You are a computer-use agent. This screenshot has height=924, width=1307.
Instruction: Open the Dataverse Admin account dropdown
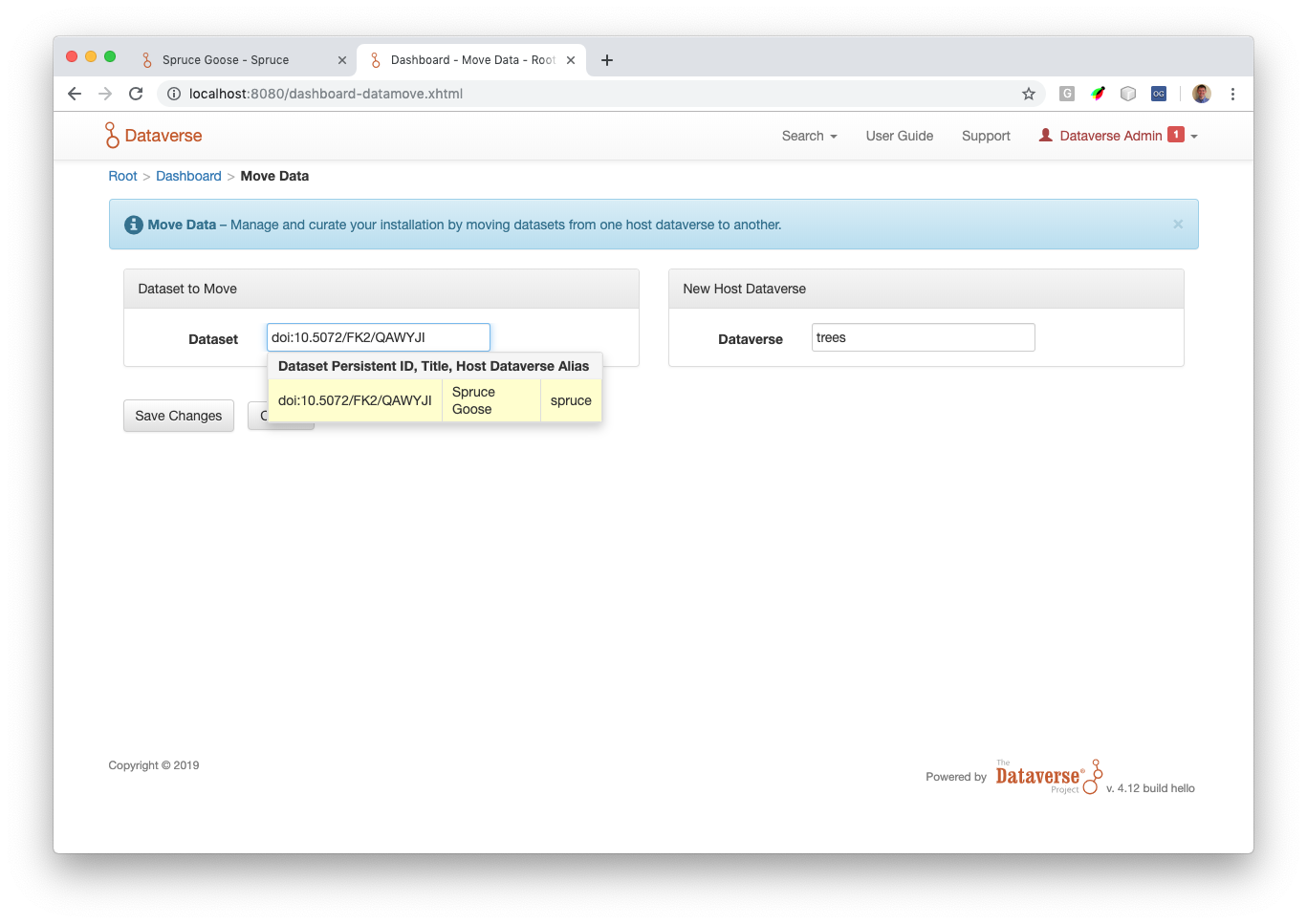click(1118, 136)
